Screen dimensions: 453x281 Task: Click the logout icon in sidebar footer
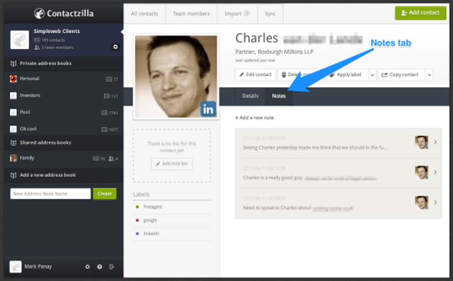112,267
